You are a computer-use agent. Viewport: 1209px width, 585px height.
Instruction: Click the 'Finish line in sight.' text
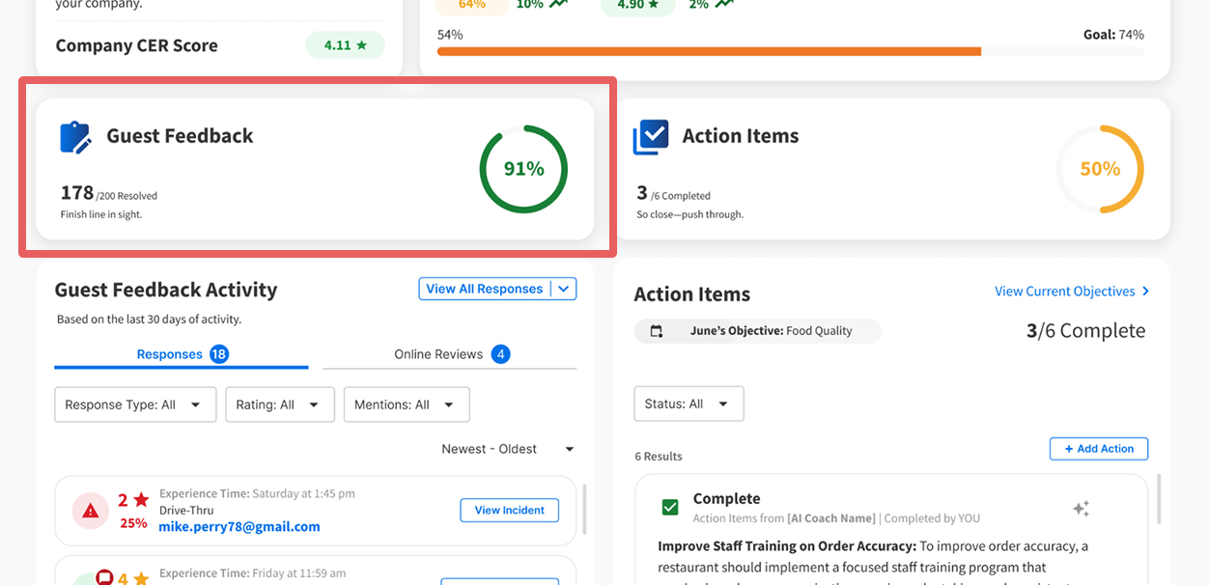coord(101,214)
